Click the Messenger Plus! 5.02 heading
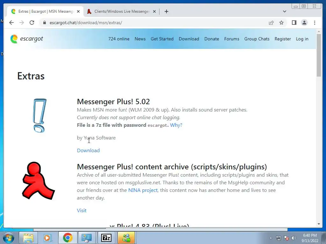The height and width of the screenshot is (244, 326). 113,102
